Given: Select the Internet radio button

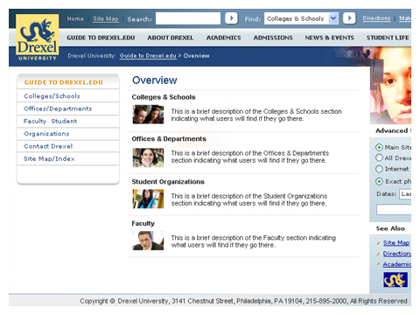Looking at the screenshot, I should pos(379,169).
